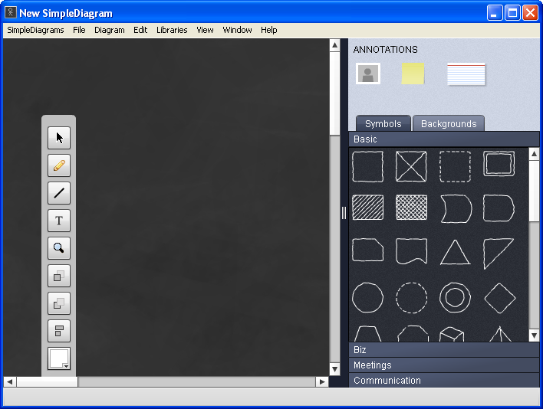Choose the wavy-bottom document symbol
This screenshot has height=409, width=543.
coord(411,251)
